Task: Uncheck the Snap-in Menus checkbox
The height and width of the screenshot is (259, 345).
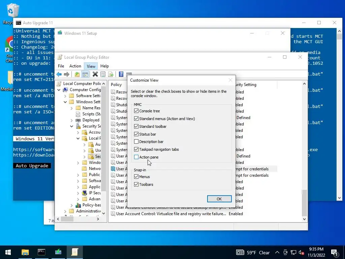Action: 136,177
